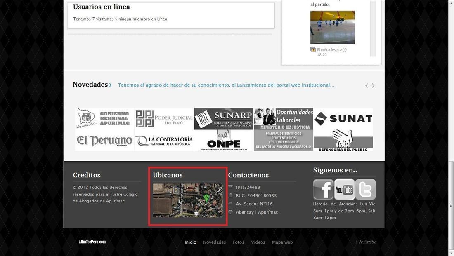Click the Contactenos heading
Screen dimensions: 454x256
point(248,175)
